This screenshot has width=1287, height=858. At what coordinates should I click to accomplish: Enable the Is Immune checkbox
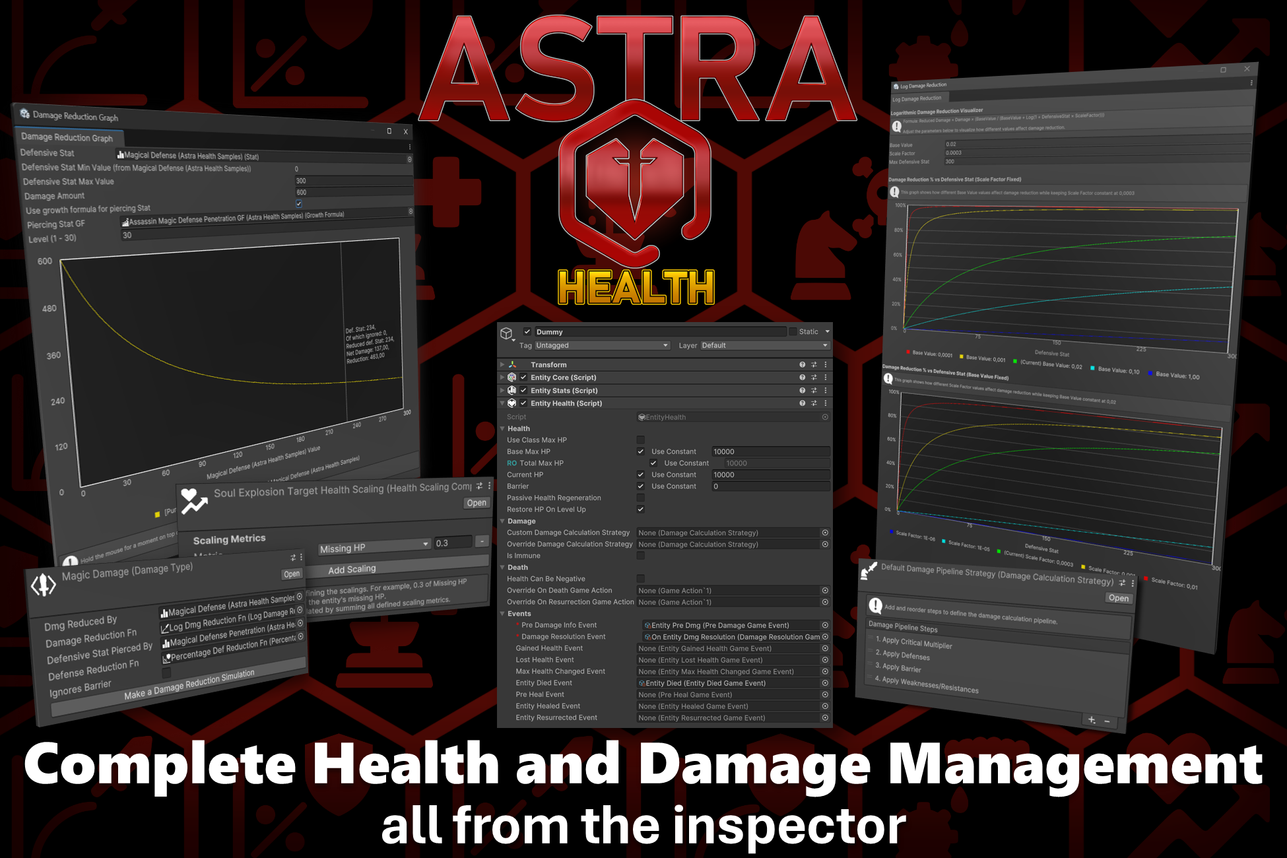tap(640, 556)
